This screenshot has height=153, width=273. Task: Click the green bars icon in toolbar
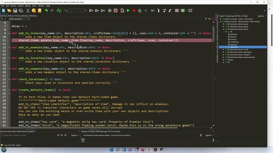(59, 11)
